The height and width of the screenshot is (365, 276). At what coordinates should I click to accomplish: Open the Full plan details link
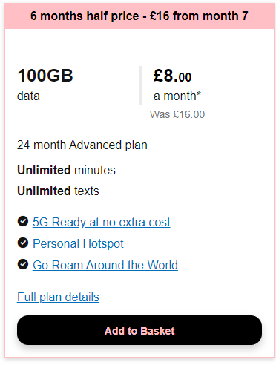click(x=58, y=297)
